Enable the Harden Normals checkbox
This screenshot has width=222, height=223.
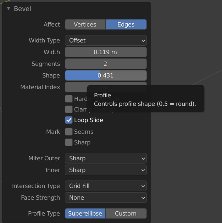coord(69,99)
